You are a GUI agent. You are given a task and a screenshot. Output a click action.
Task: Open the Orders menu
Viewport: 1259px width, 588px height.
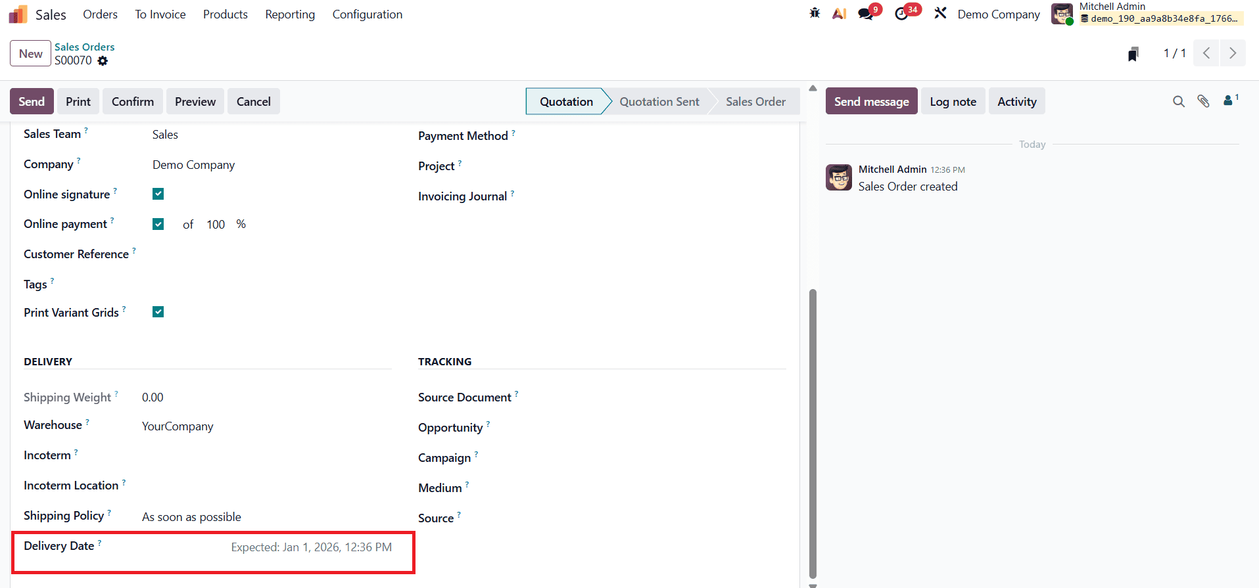pos(100,14)
